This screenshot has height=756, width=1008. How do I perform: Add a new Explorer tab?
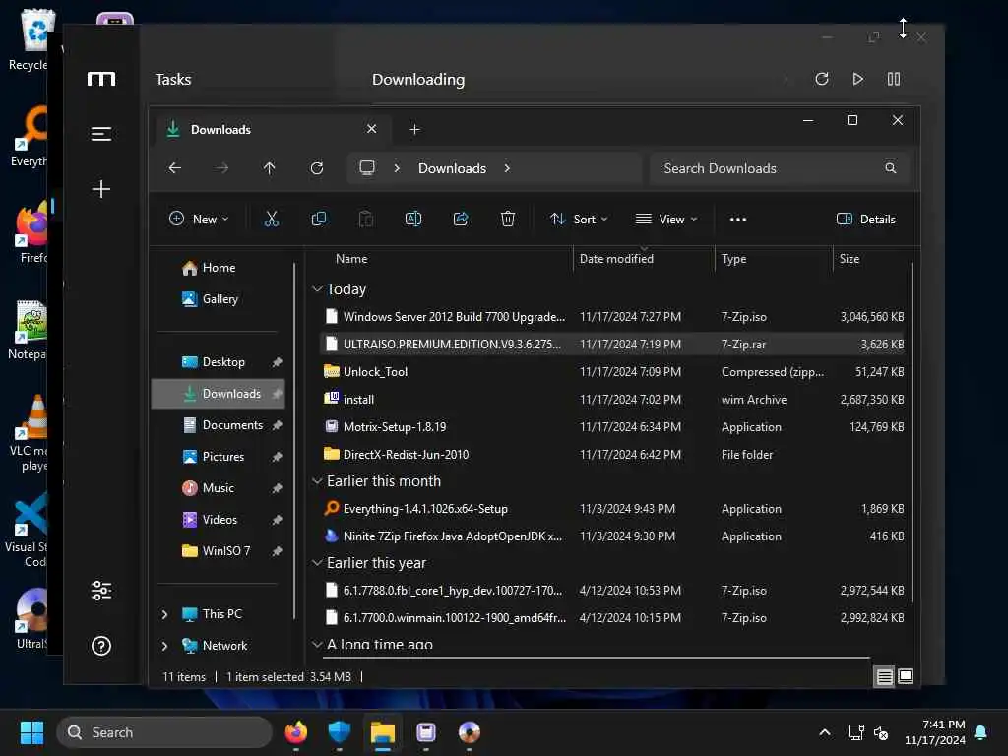414,130
